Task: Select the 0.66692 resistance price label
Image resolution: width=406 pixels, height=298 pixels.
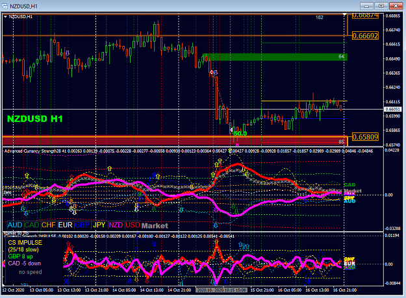Action: pos(365,36)
